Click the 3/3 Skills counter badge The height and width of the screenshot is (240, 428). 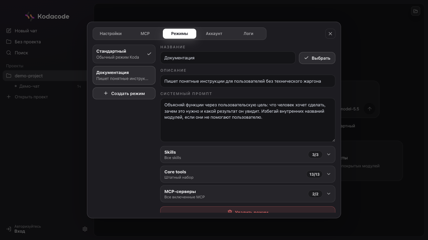point(315,154)
